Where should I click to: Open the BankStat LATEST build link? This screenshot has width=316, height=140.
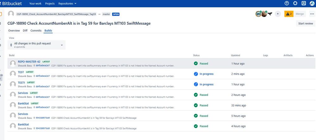coord(23,103)
